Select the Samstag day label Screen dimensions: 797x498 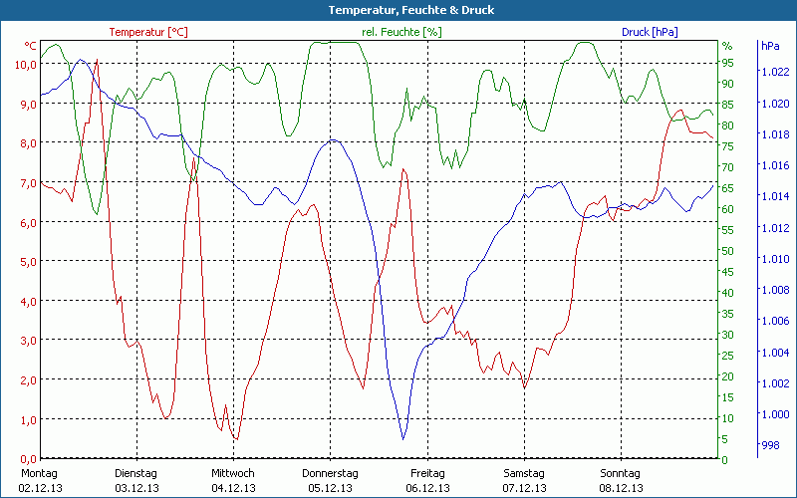[523, 473]
